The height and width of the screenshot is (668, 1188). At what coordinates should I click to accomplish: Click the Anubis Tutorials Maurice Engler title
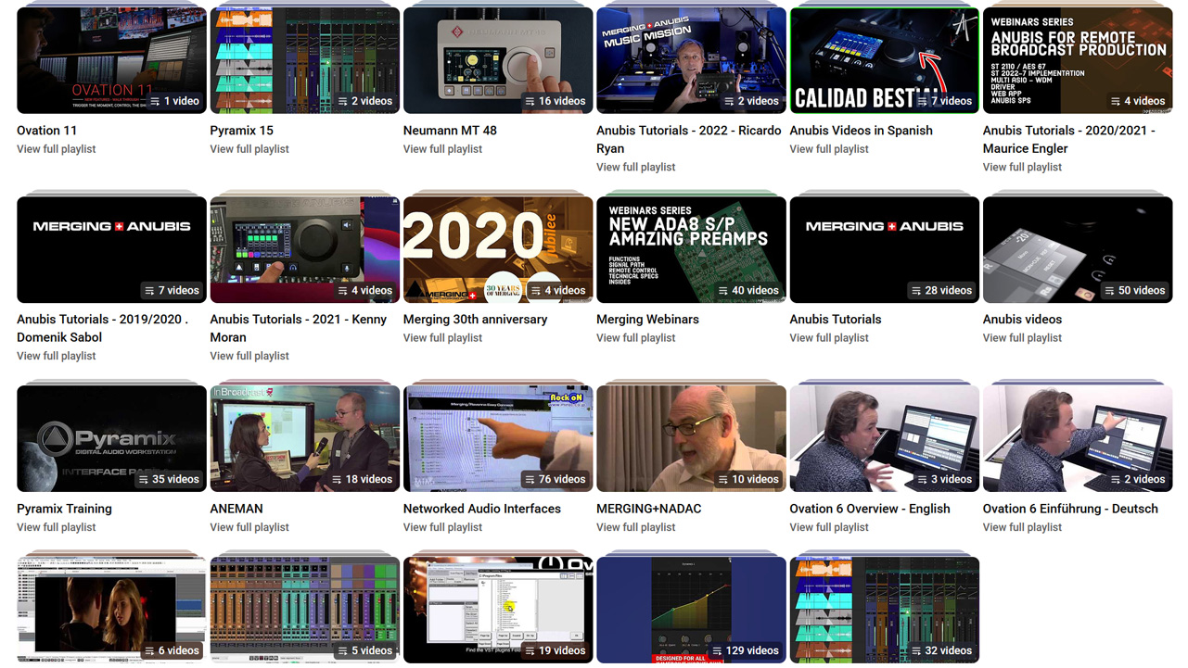point(1069,139)
